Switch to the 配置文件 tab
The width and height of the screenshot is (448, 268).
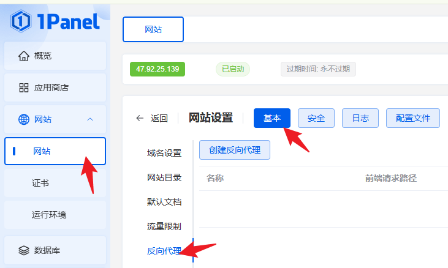coord(413,118)
